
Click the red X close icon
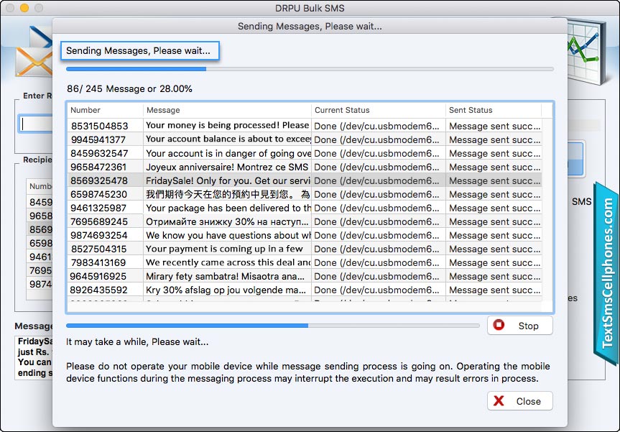499,401
